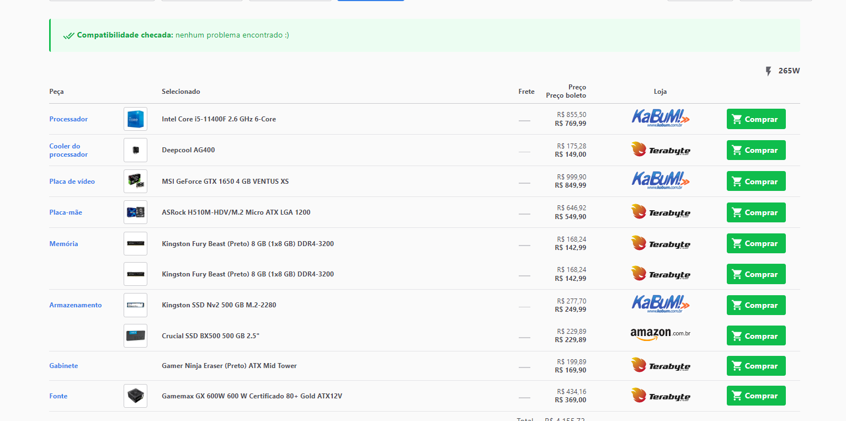
Task: Click the Intel Core i5-11400F product thumbnail
Action: coord(135,119)
